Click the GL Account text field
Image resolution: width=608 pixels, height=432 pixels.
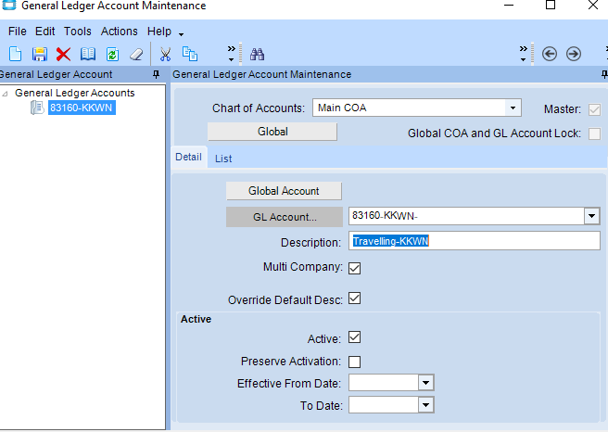click(x=466, y=216)
